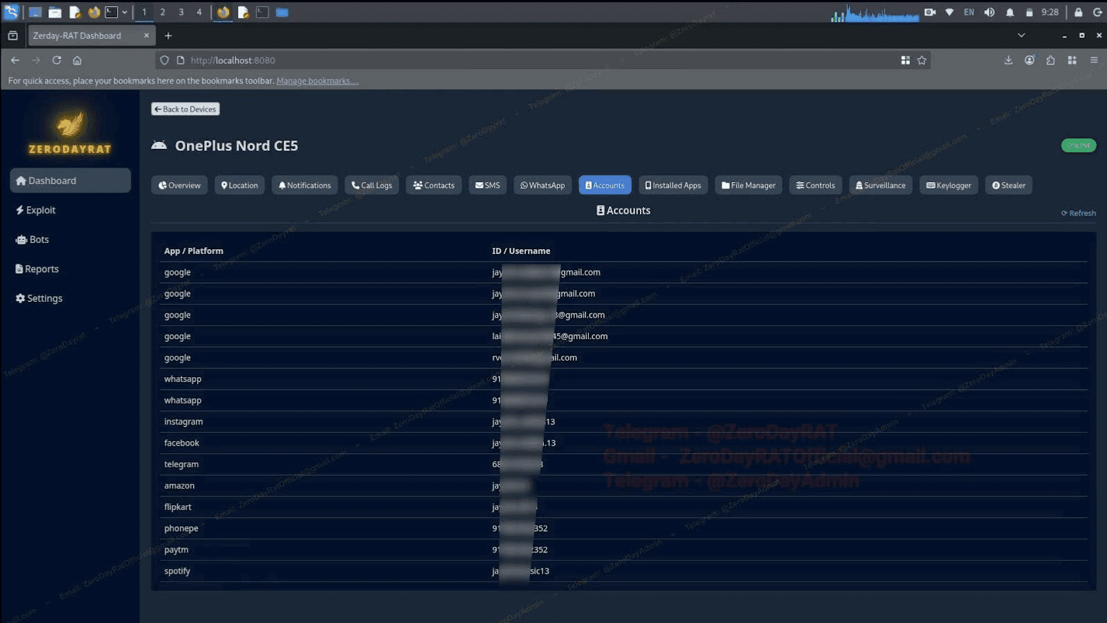Image resolution: width=1107 pixels, height=623 pixels.
Task: Go back one page in browser
Action: tap(15, 60)
